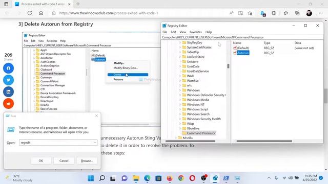Open Firefox from taskbar

(170, 178)
